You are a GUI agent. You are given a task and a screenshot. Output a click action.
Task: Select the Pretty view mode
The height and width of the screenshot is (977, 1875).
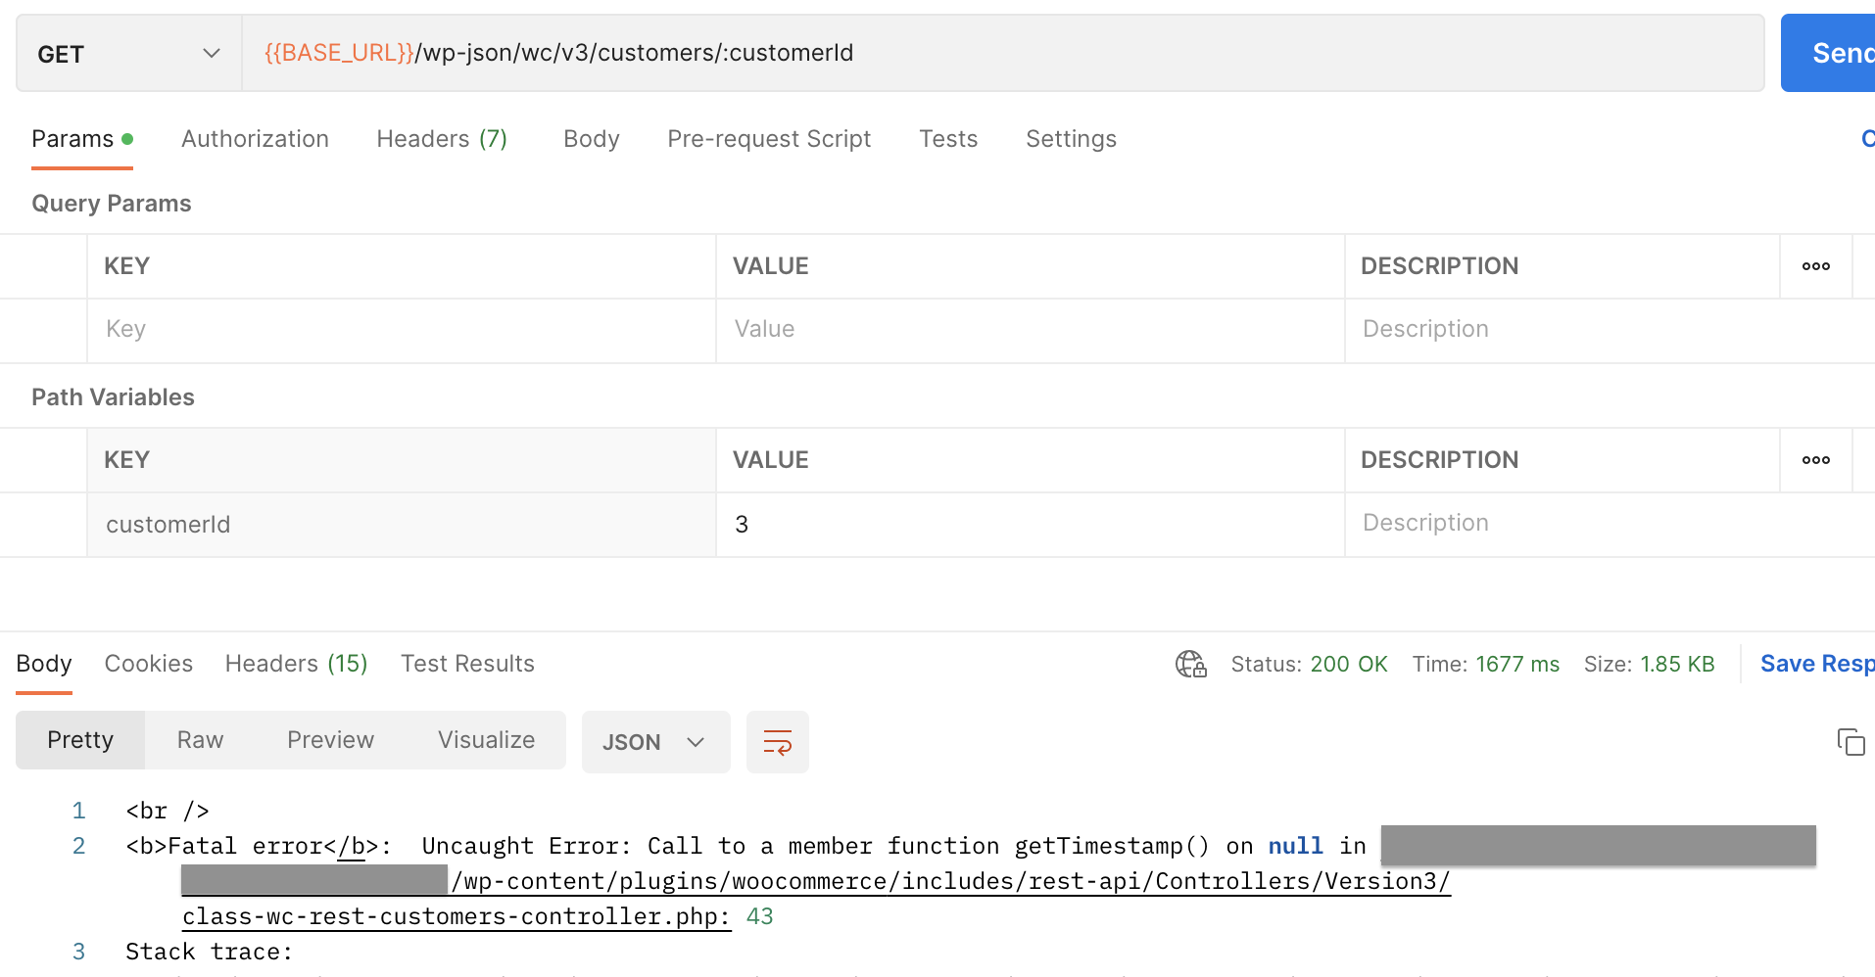pos(80,740)
